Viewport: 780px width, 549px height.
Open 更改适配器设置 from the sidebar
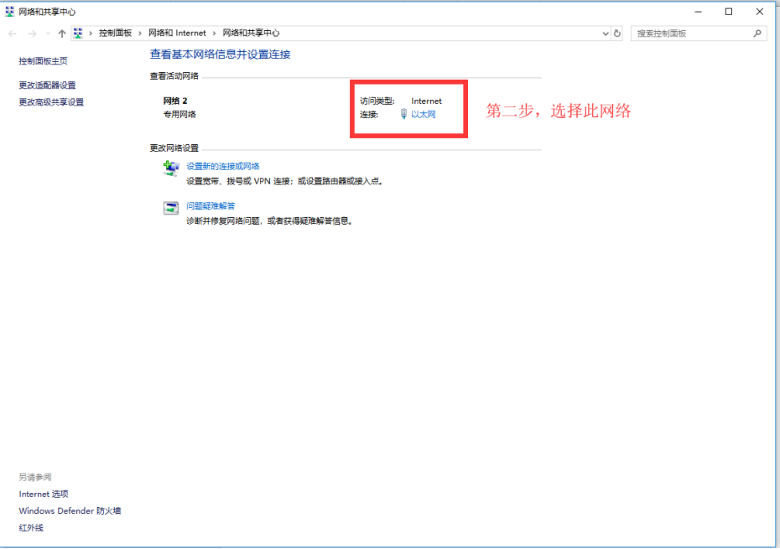[45, 85]
